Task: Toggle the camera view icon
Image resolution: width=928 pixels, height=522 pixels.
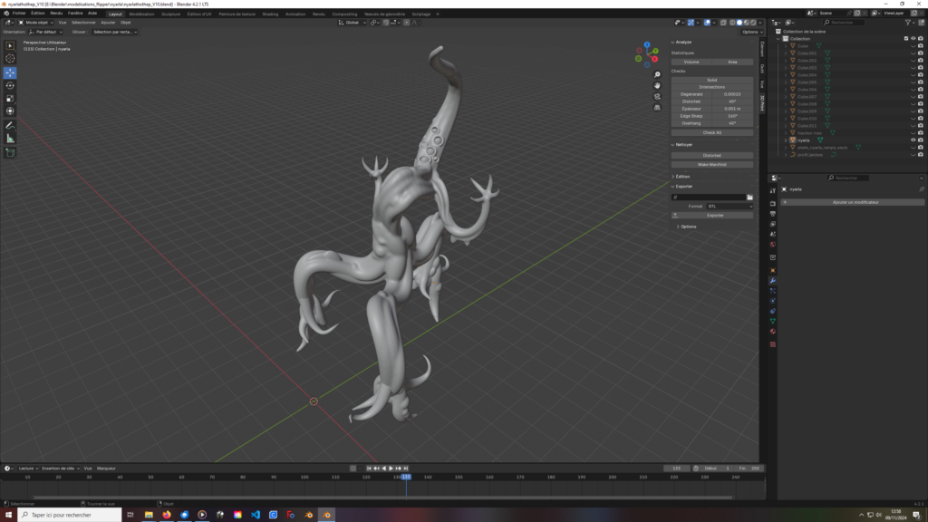Action: [657, 96]
